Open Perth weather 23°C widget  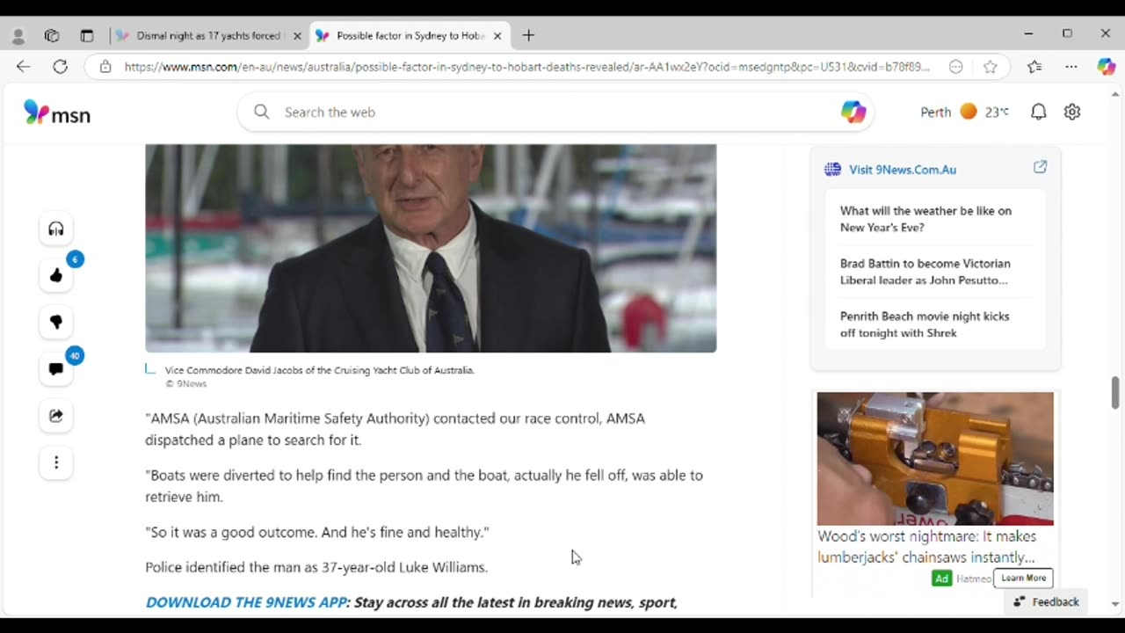(x=965, y=112)
